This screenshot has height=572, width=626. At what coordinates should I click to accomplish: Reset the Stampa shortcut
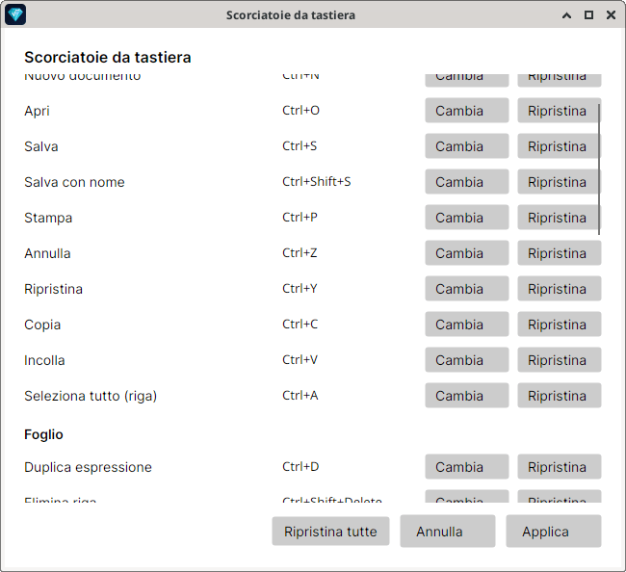[x=560, y=218]
